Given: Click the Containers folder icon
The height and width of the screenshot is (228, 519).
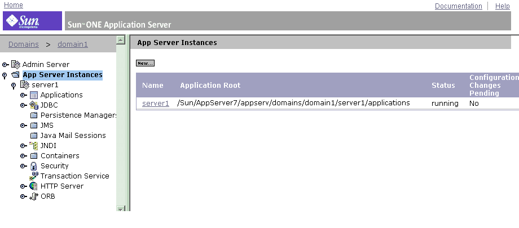Looking at the screenshot, I should pyautogui.click(x=34, y=155).
